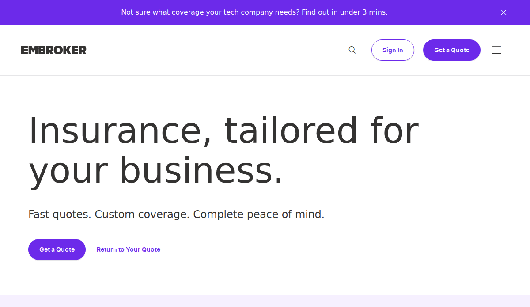Click Get a Quote below the tagline
Viewport: 530px width, 307px height.
(x=57, y=249)
